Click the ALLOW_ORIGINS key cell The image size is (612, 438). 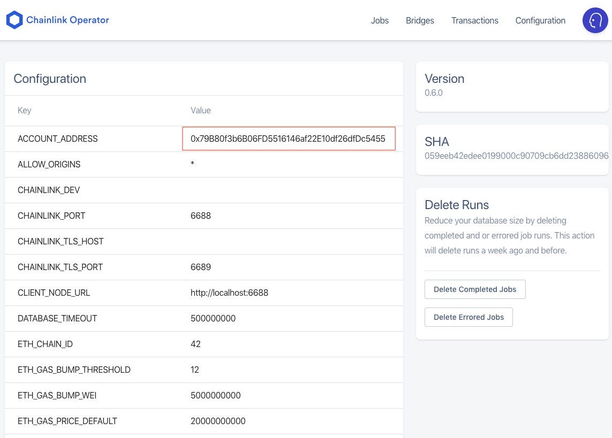pos(49,164)
